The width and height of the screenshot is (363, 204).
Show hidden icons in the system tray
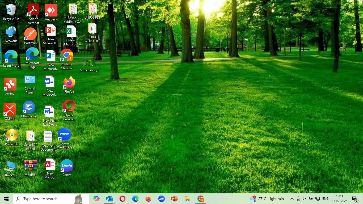click(x=292, y=199)
